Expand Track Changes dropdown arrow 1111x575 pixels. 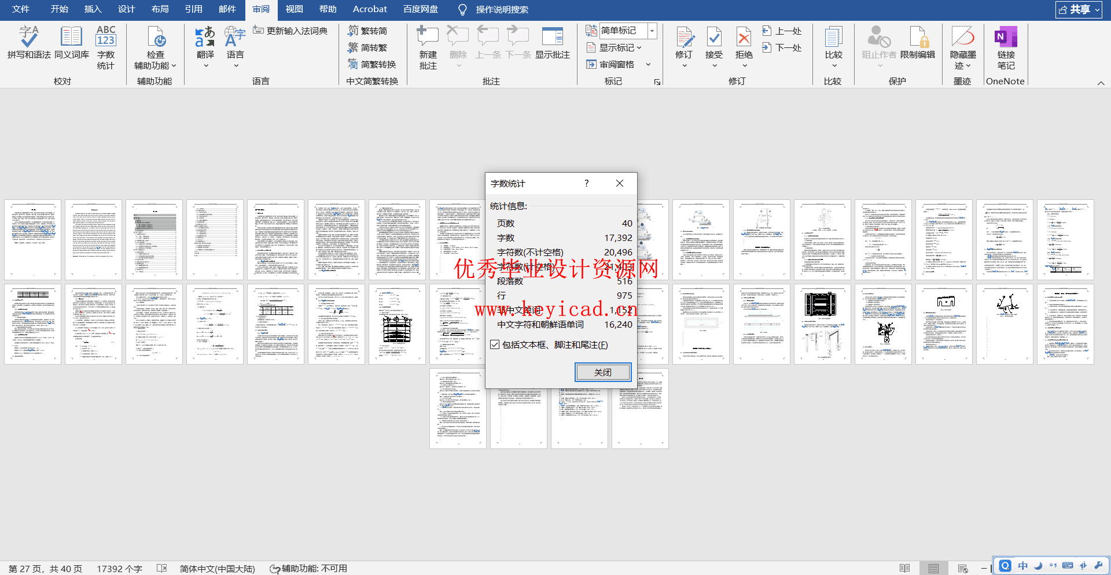684,66
